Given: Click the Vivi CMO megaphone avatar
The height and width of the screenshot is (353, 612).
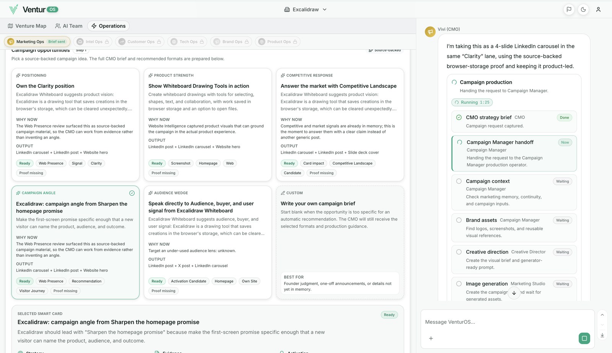Looking at the screenshot, I should (x=430, y=32).
